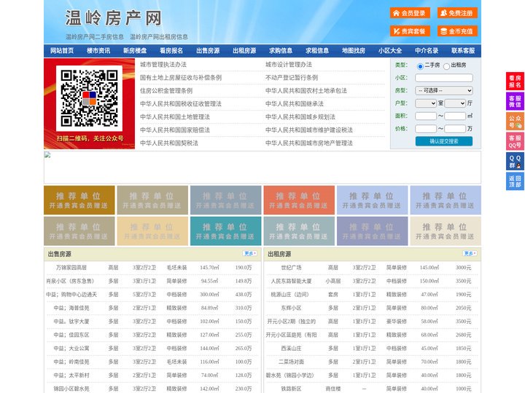Open the 住房公积金管理条例 link

tap(166, 90)
